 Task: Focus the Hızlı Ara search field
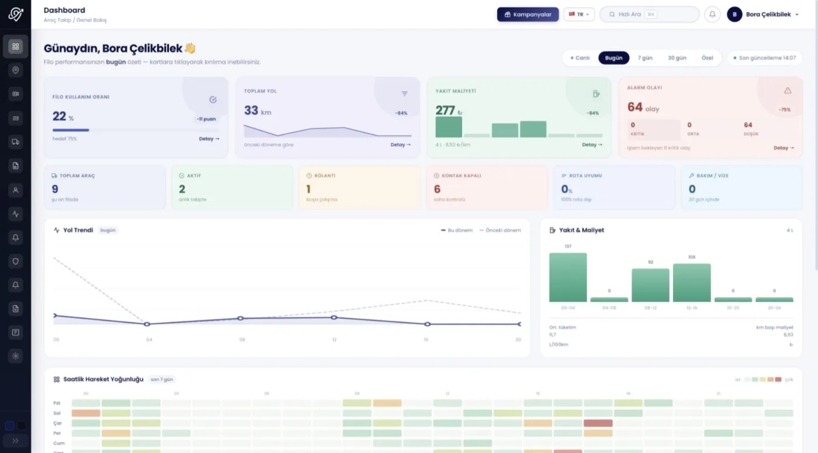[649, 15]
